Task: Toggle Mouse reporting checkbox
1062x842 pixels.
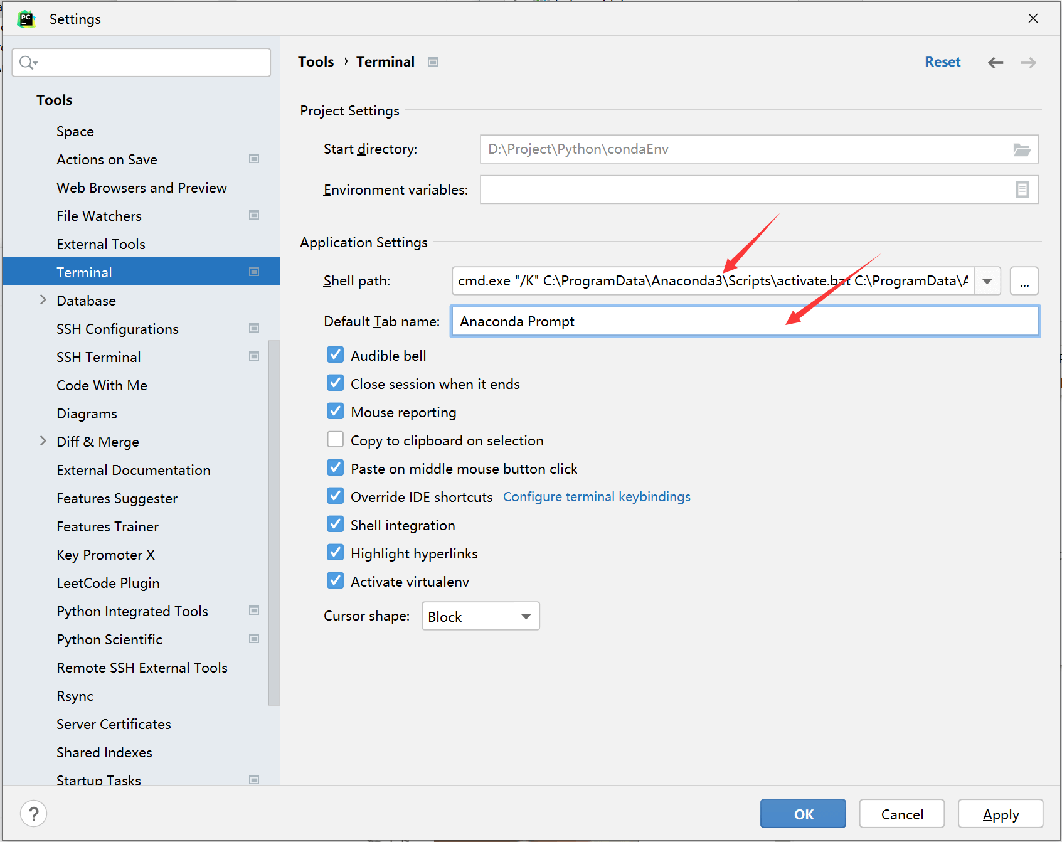Action: [336, 412]
